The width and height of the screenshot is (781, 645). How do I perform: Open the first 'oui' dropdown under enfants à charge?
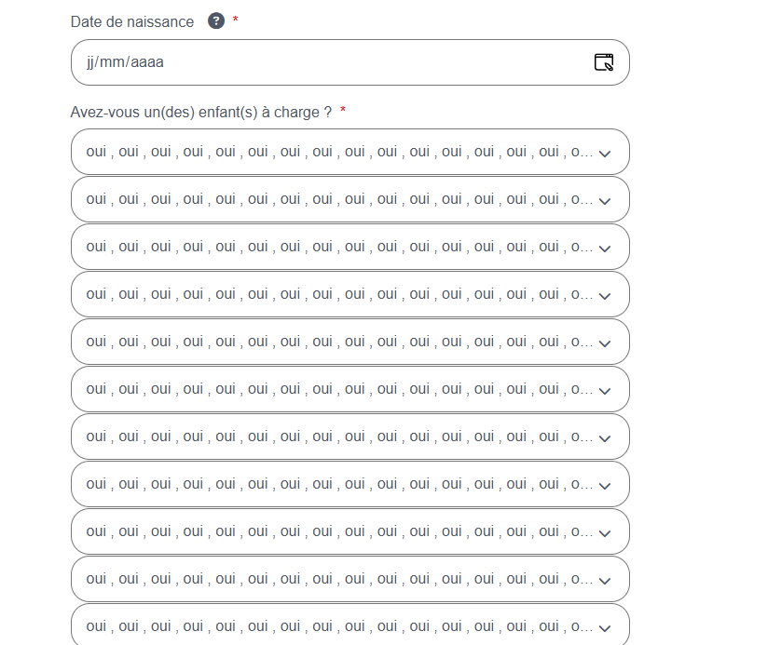[x=350, y=152]
